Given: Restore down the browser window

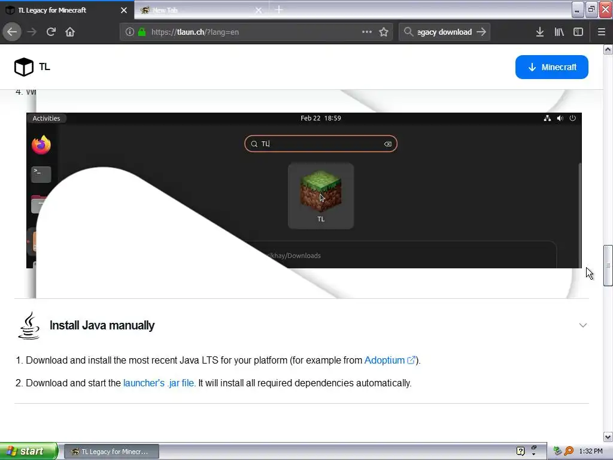Looking at the screenshot, I should tap(591, 10).
